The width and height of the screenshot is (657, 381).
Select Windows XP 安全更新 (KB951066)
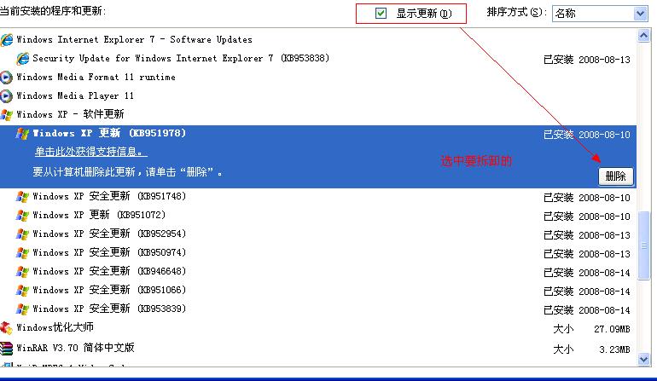109,290
